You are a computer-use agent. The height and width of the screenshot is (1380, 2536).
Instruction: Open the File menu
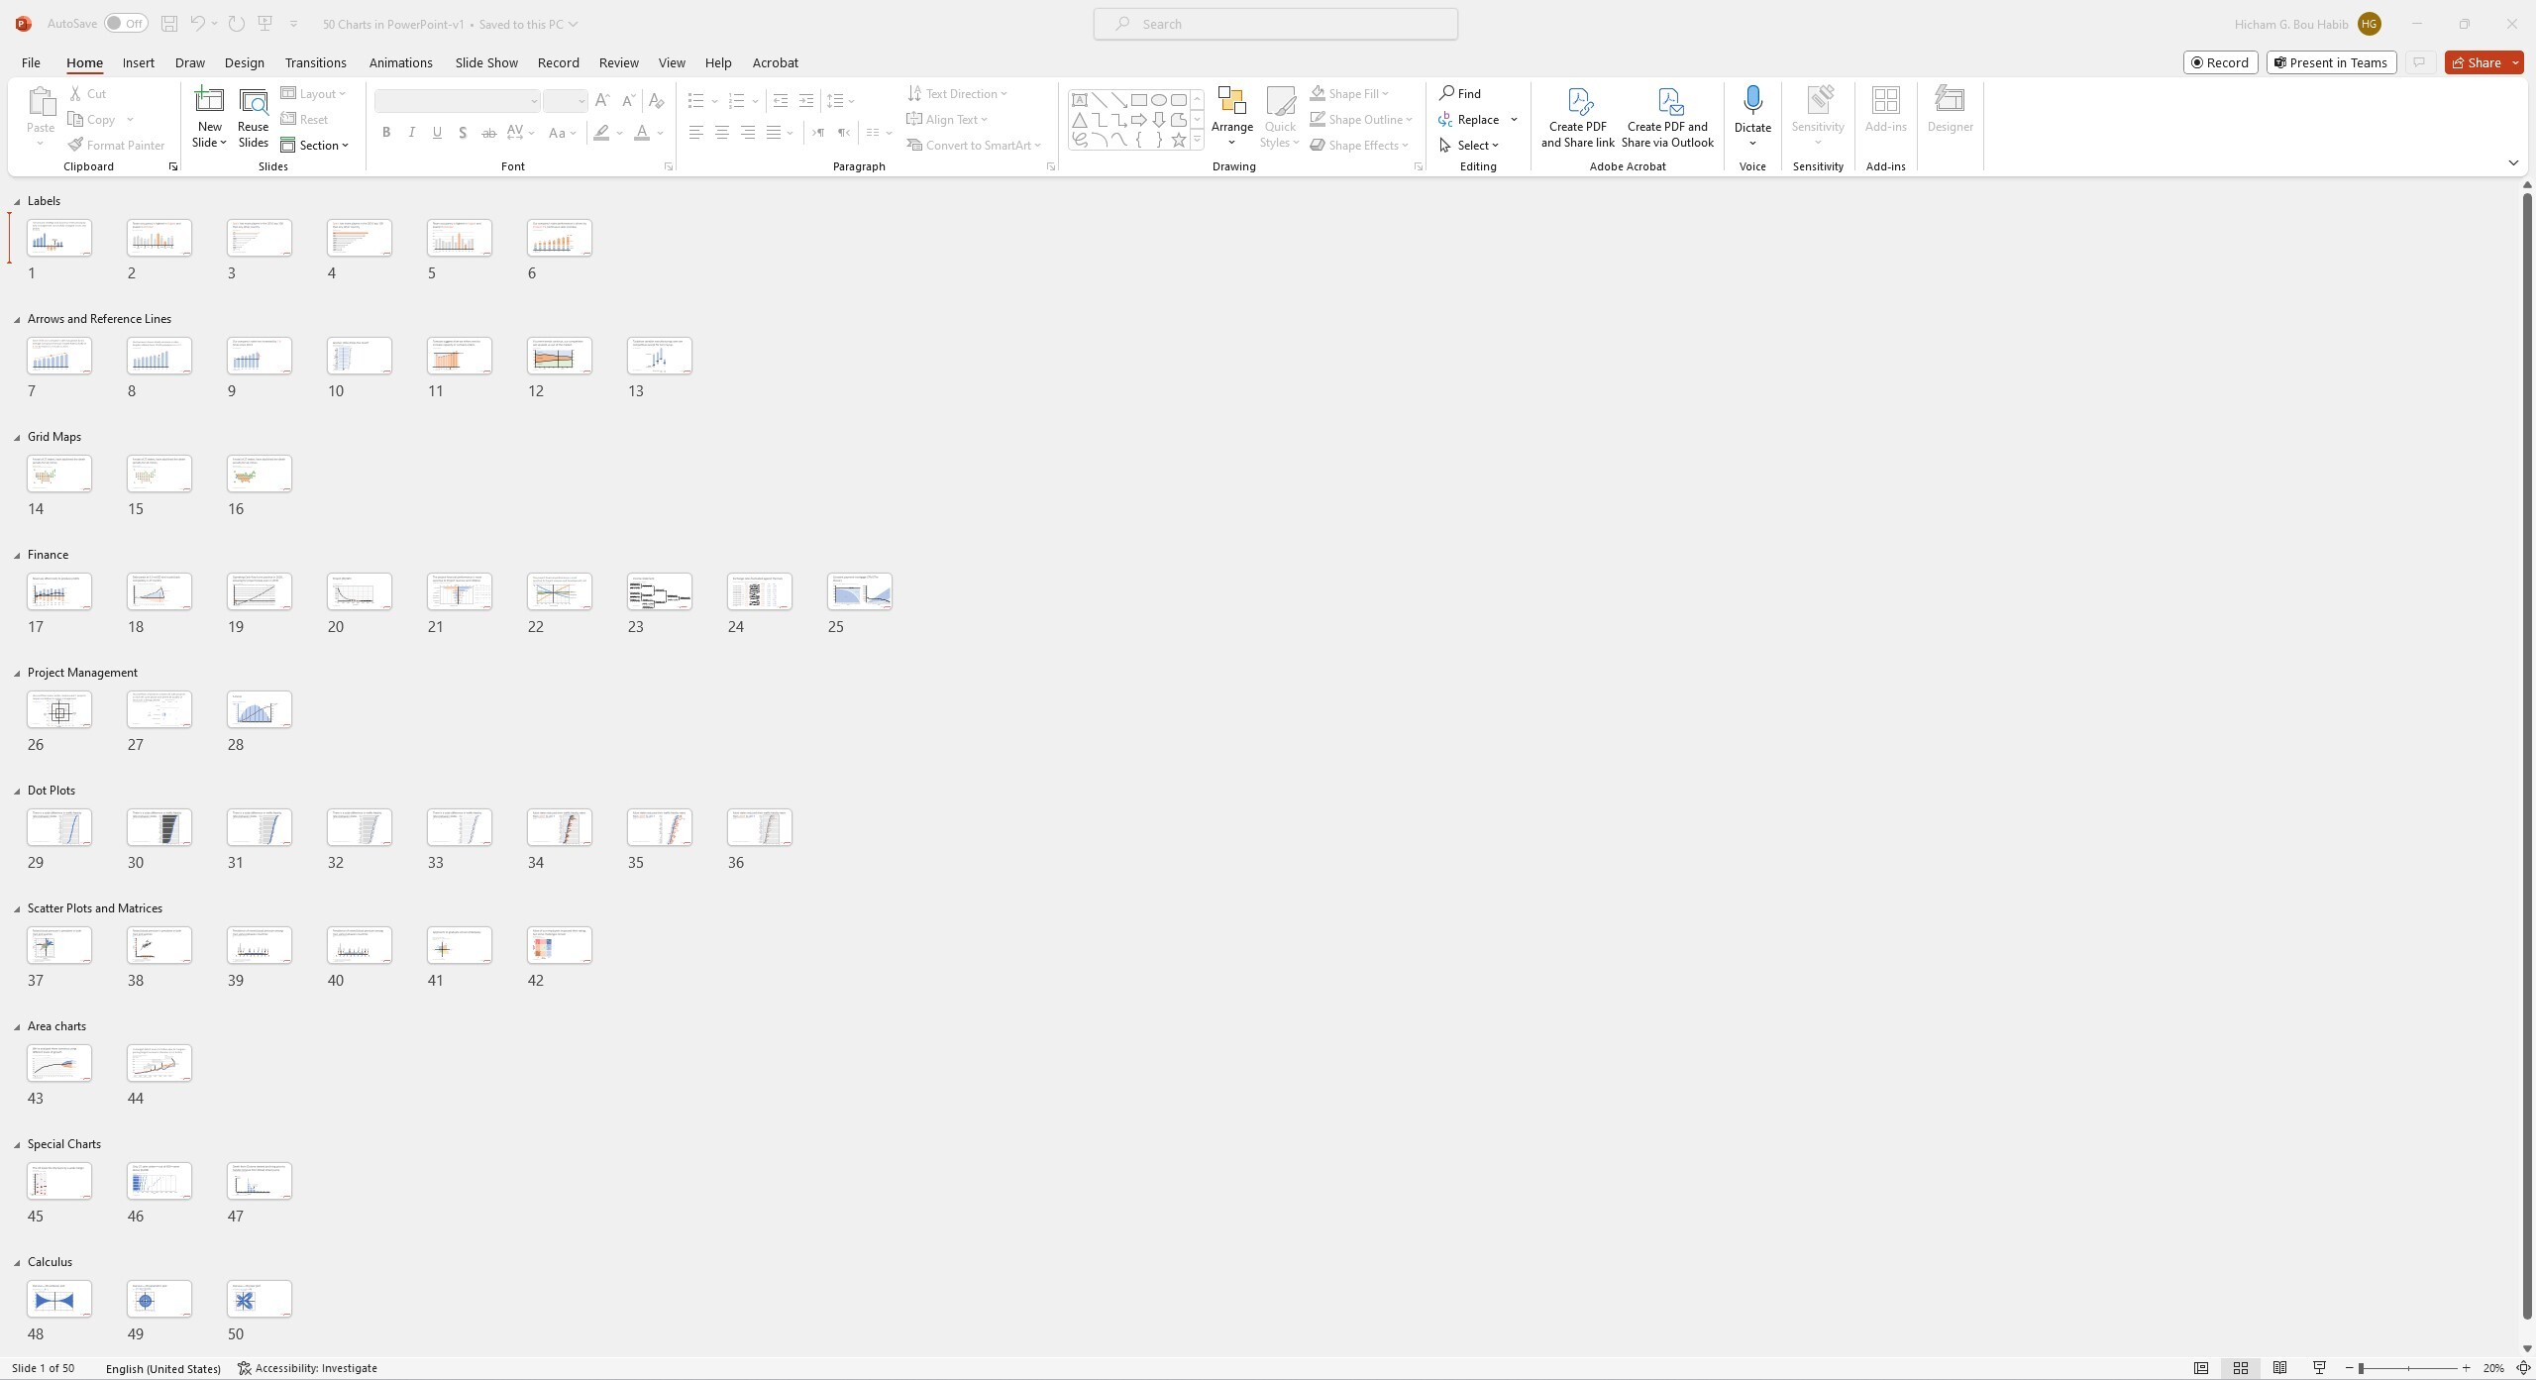[31, 62]
